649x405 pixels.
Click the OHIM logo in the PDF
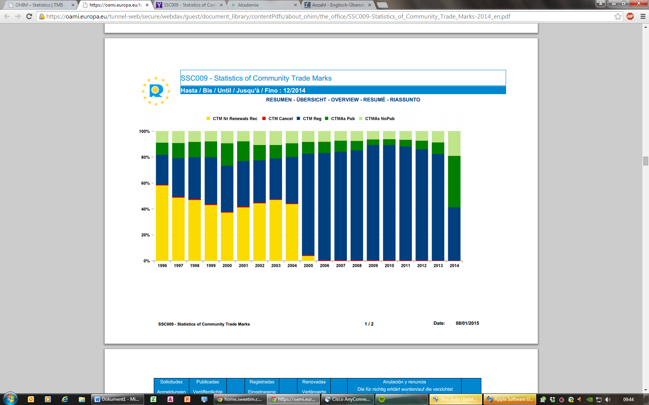156,91
